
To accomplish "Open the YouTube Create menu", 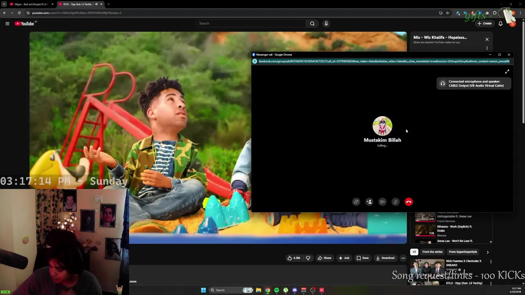I will pos(484,23).
